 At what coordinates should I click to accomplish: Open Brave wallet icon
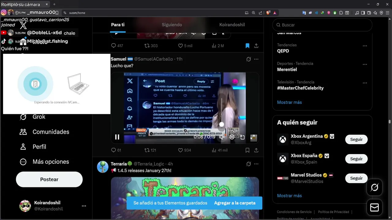click(x=369, y=13)
